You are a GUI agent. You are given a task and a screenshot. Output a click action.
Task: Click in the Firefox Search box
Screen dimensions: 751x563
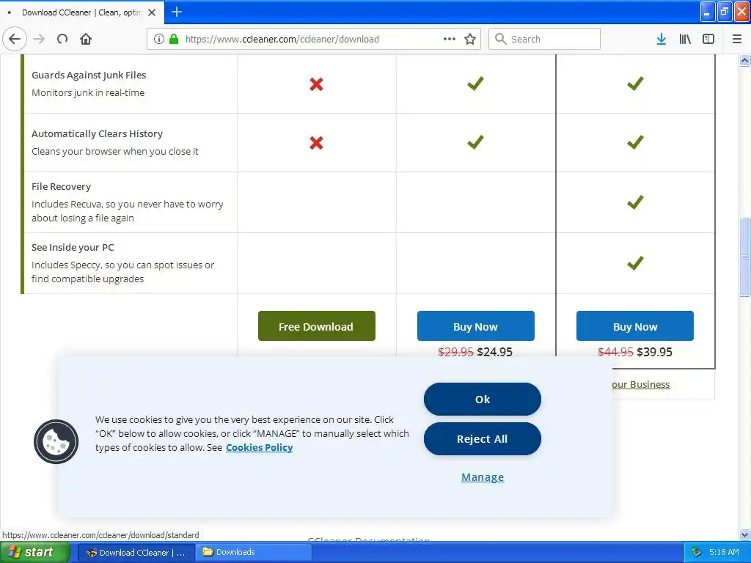[x=545, y=39]
